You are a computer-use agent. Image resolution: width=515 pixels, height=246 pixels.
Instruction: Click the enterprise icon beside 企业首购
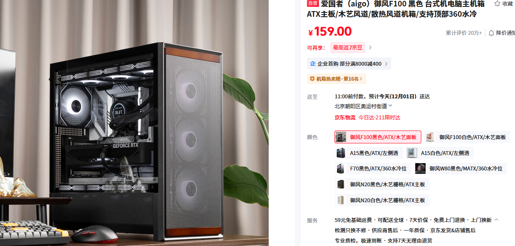(x=313, y=64)
